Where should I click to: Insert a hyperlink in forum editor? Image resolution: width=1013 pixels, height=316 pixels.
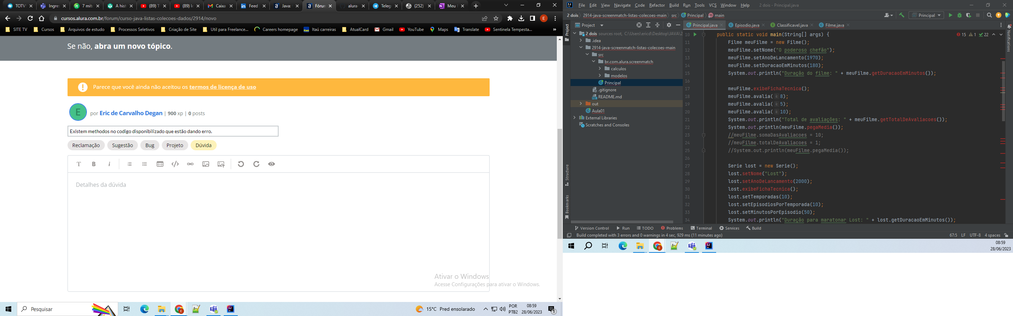tap(190, 164)
